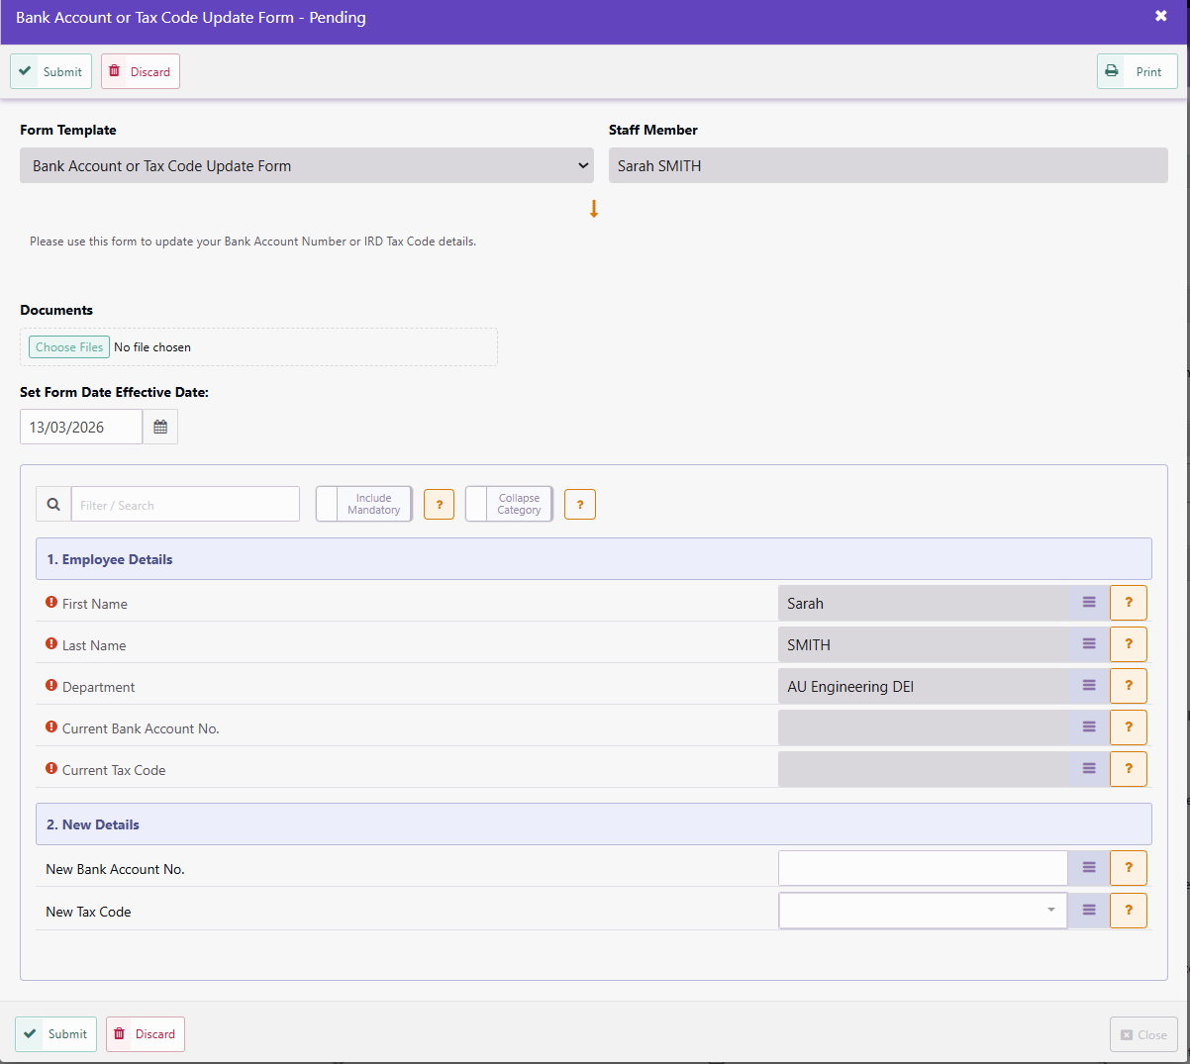Click the Print button
Screen dimensions: 1190x1064
[1137, 71]
